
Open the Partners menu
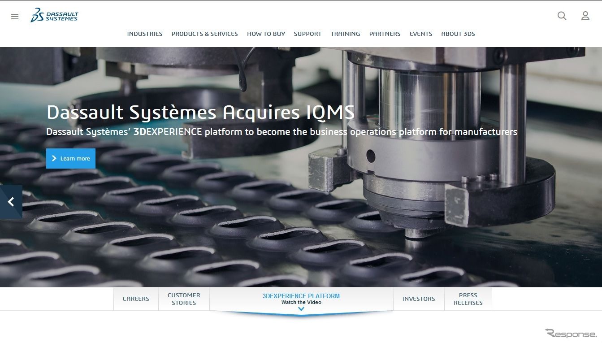385,34
